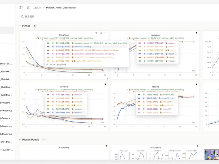219x164 pixels.
Task: Click pin icon on Train/ValPlots panel
Action: [x=106, y=146]
